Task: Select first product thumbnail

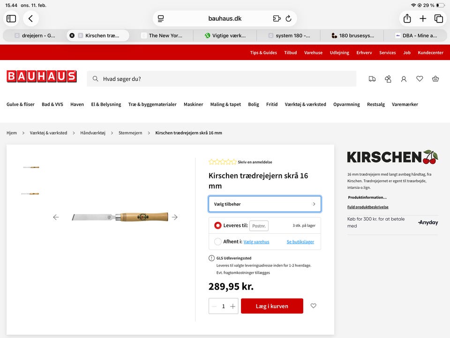Action: [31, 167]
